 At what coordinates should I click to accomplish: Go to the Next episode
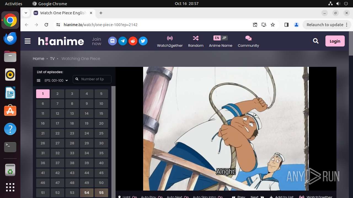pyautogui.click(x=257, y=197)
